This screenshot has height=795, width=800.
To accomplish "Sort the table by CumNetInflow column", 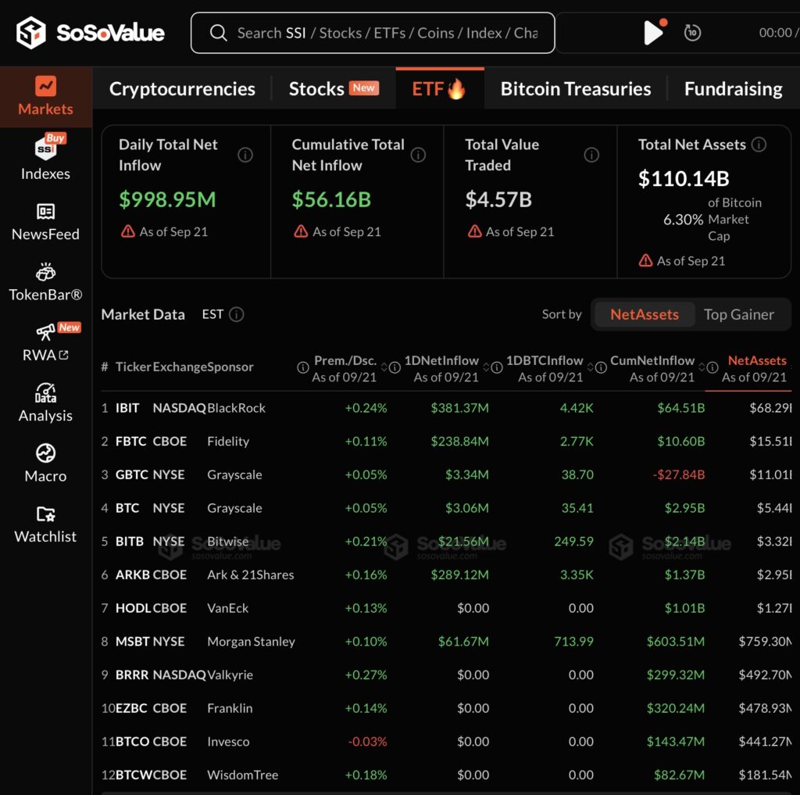I will pos(702,367).
